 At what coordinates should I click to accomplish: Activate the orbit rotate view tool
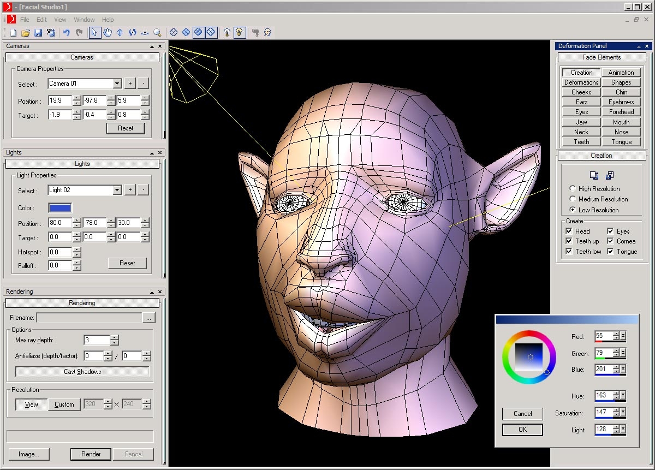(x=133, y=33)
